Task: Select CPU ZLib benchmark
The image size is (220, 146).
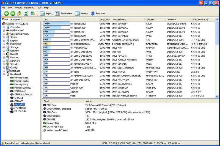Action: 19,98
